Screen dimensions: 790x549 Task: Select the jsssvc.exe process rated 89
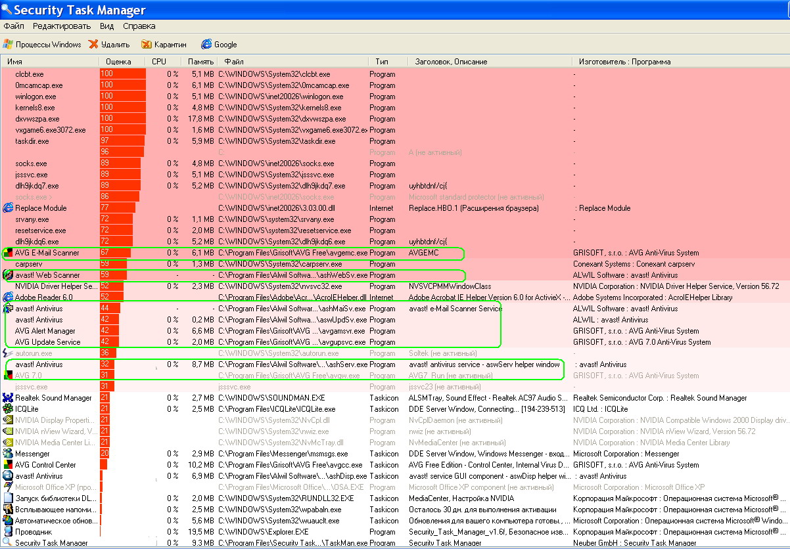pos(395,175)
